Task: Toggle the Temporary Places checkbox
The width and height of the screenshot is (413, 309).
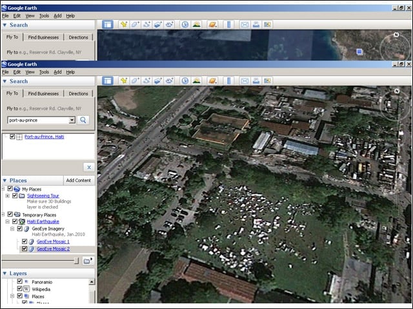Action: click(x=10, y=214)
